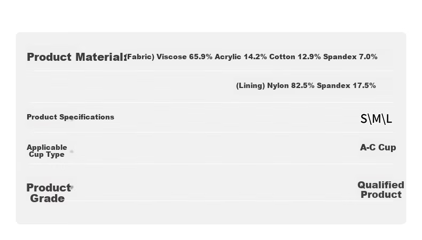Screen dimensions: 422x240
Task: Click the colon after Product Material
Action: [x=126, y=58]
